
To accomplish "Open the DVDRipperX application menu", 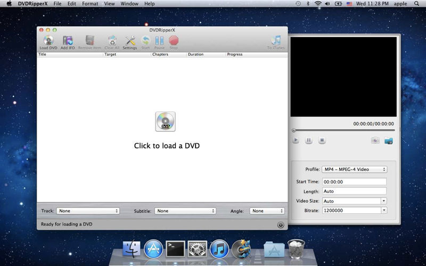I will coord(33,4).
